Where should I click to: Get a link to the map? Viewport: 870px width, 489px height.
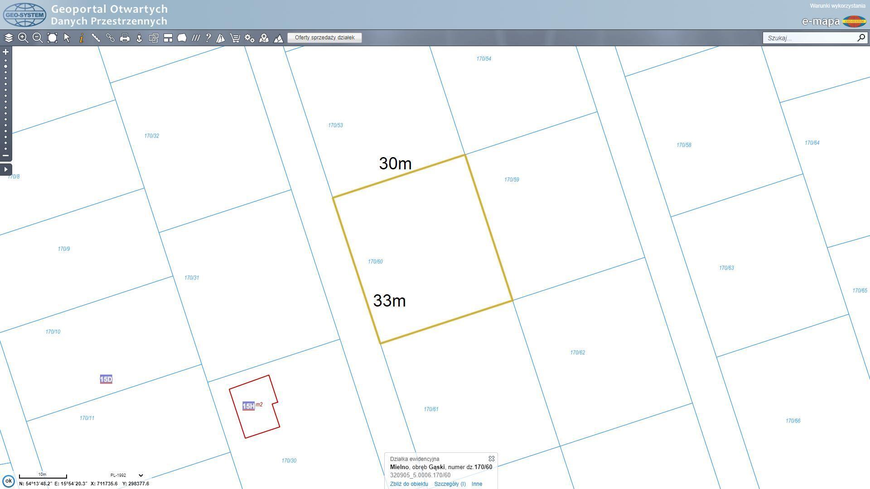[x=110, y=38]
